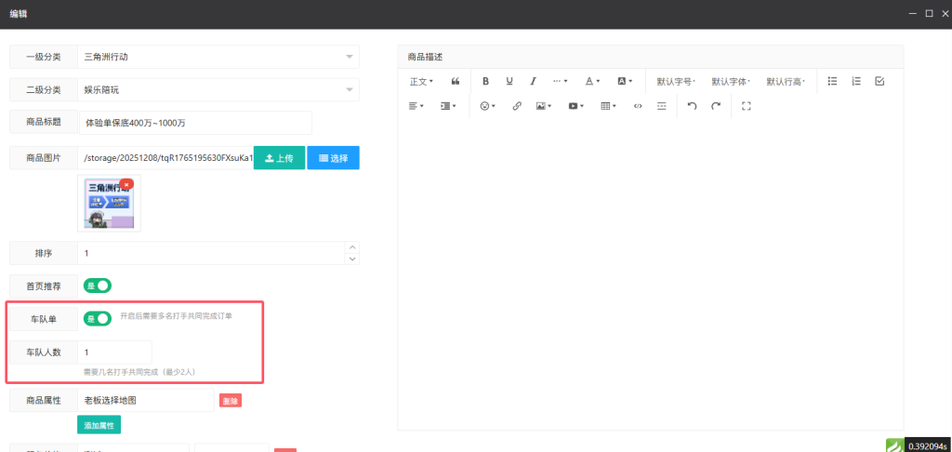Insert a horizontal divider line
Screen dimensions: 952x452
[x=661, y=106]
